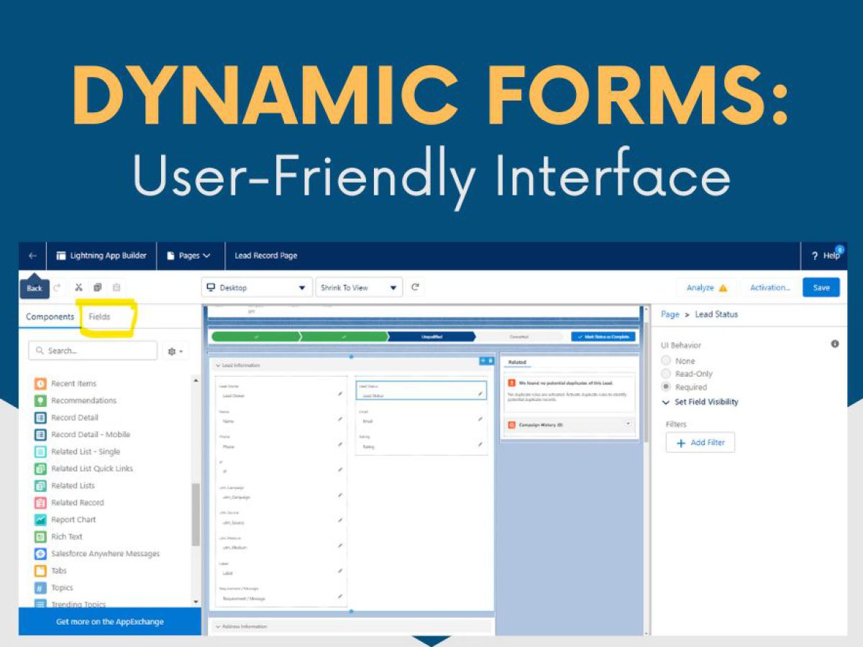
Task: Select the Requirement / Message field
Action: pyautogui.click(x=283, y=595)
